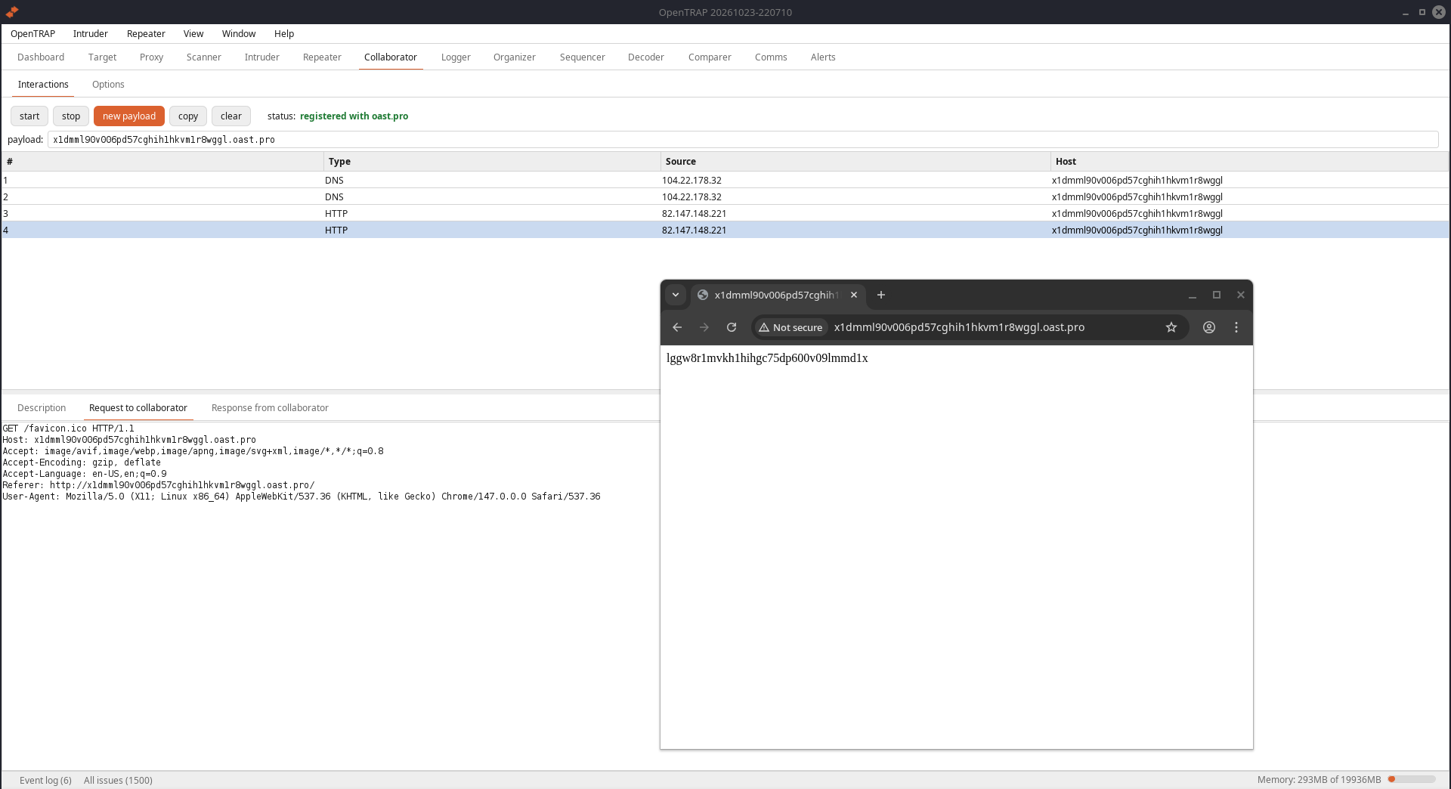Open the Repeater menu in menu bar
Viewport: 1451px width, 789px height.
pyautogui.click(x=146, y=33)
